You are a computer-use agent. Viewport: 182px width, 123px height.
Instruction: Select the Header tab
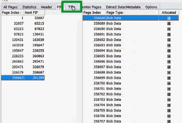tap(47, 7)
